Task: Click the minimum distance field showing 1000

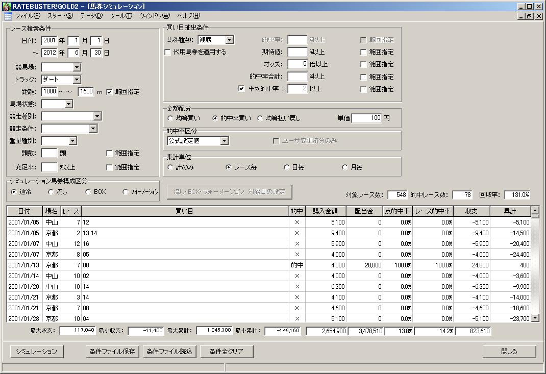Action: pyautogui.click(x=49, y=91)
